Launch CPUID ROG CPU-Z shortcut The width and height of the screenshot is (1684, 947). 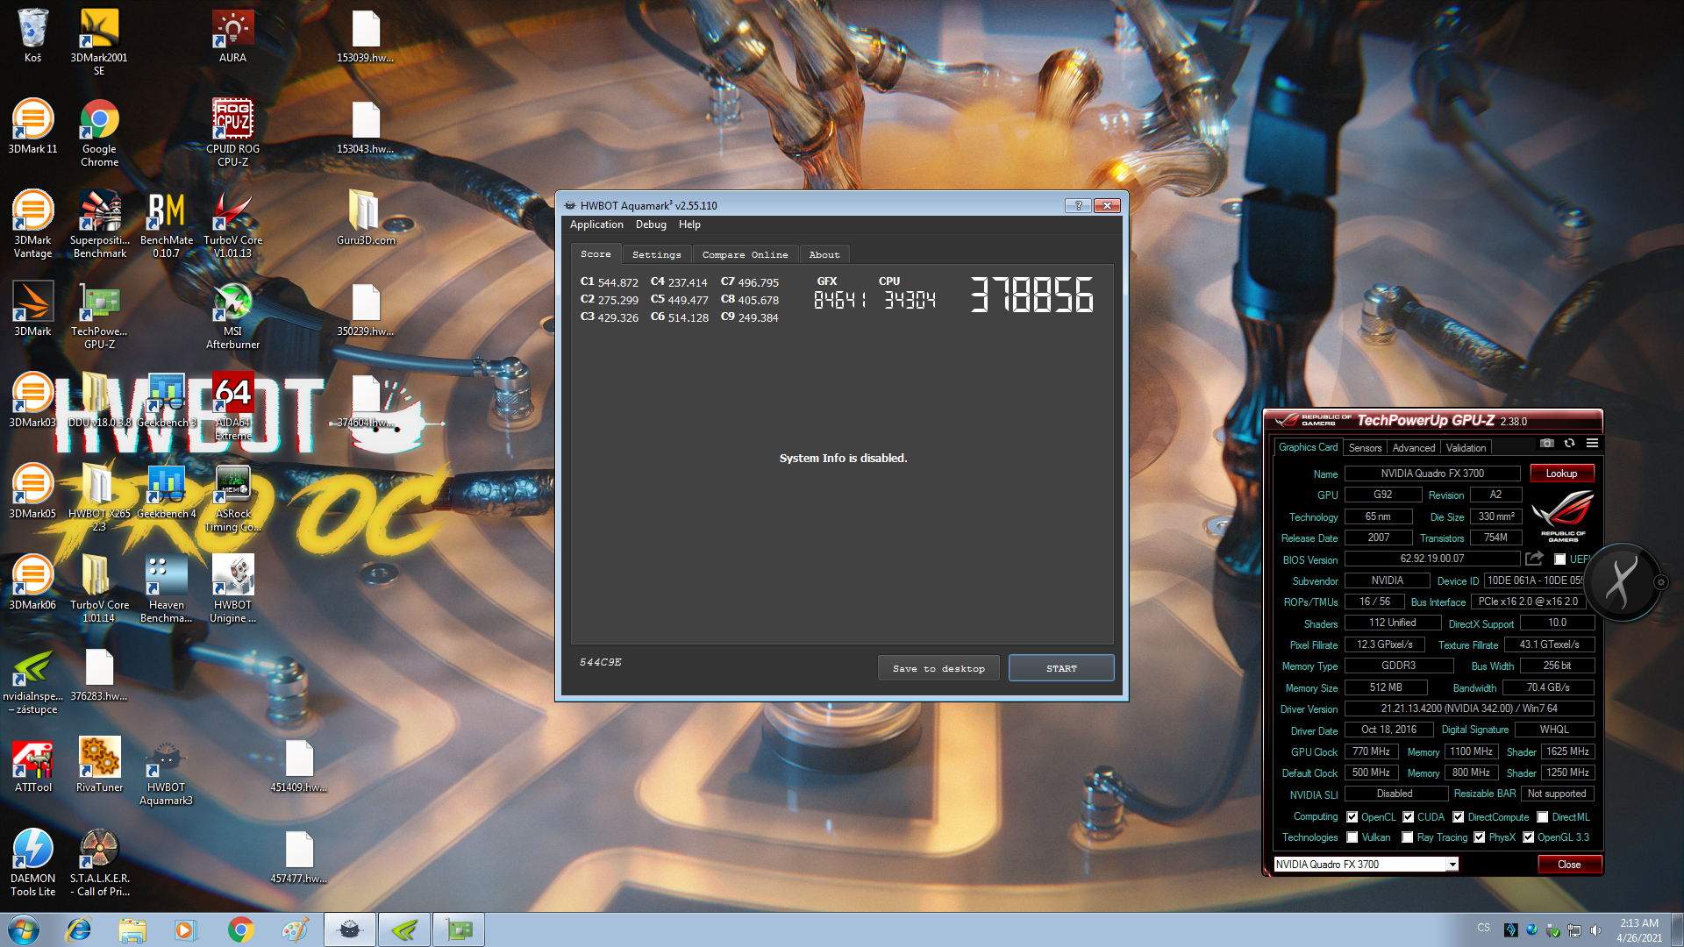point(232,132)
